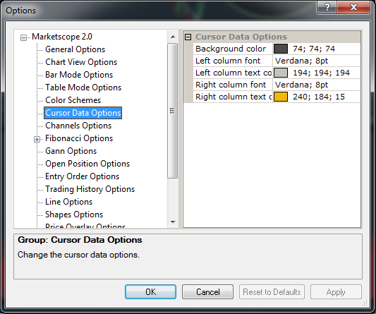Click the tree scroll down arrow
376x314 pixels.
[173, 222]
